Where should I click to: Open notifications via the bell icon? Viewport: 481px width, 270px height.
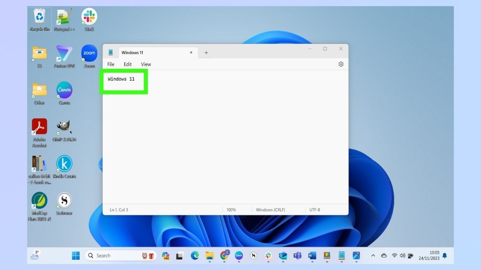[445, 255]
